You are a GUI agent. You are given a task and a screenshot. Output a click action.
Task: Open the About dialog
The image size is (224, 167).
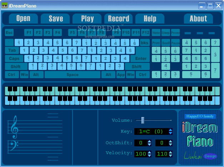pyautogui.click(x=198, y=19)
